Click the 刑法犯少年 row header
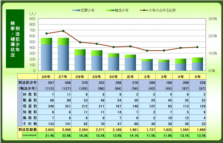This screenshot has height=143, width=223. pos(28,82)
